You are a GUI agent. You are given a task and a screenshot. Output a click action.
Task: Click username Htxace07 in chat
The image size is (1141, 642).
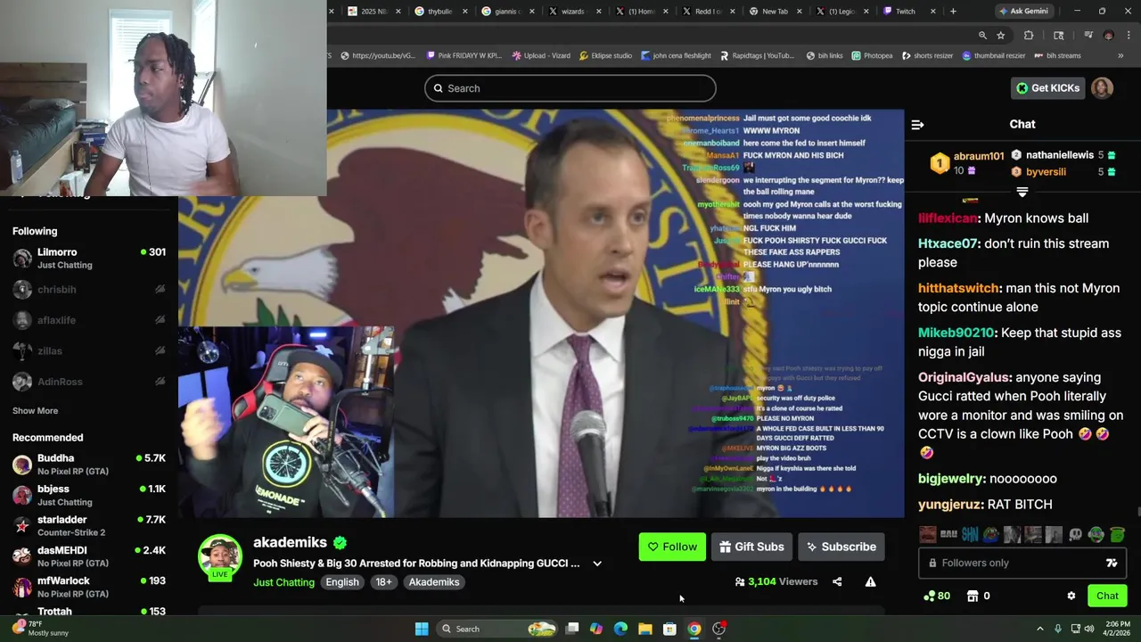948,243
